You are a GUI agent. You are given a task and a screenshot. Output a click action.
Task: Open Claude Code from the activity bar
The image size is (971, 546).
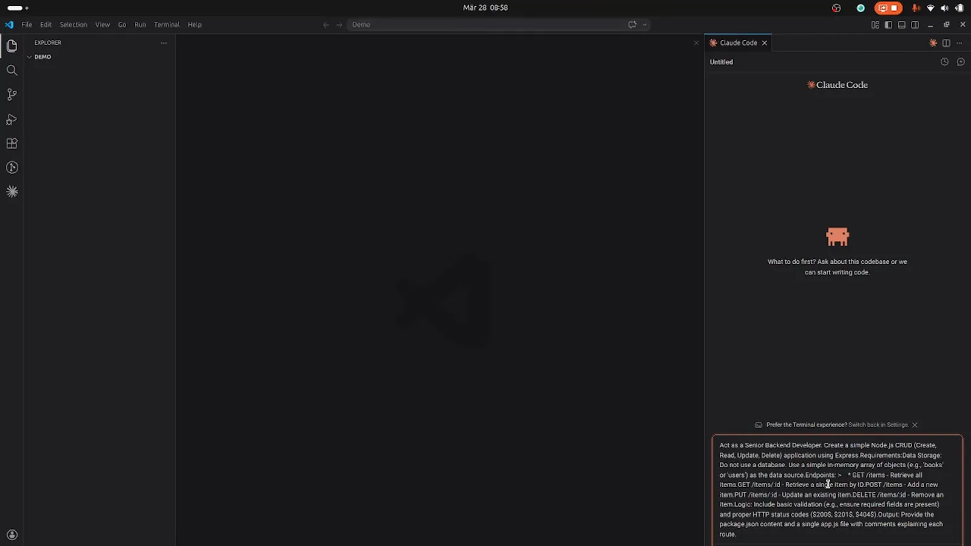point(12,192)
